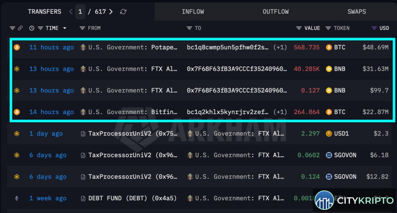Go to previous page of transfers
397x213 pixels.
pyautogui.click(x=71, y=12)
